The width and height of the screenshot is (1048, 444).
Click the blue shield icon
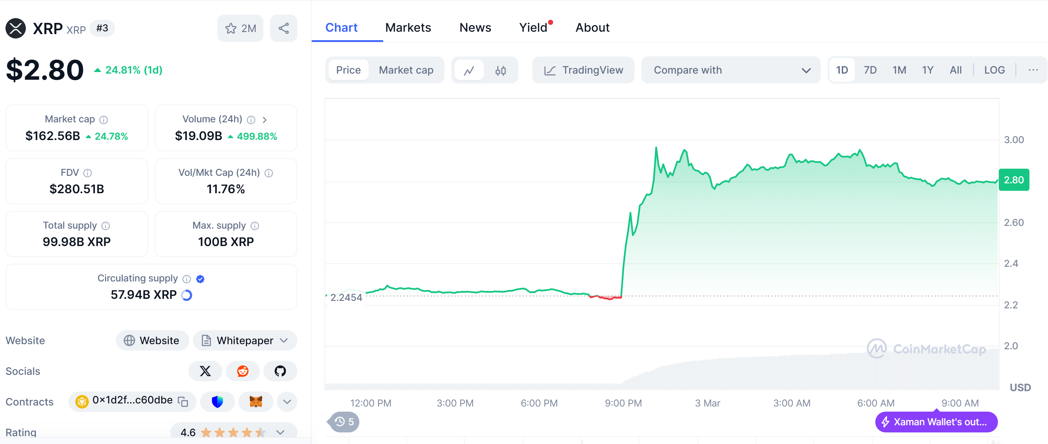218,402
